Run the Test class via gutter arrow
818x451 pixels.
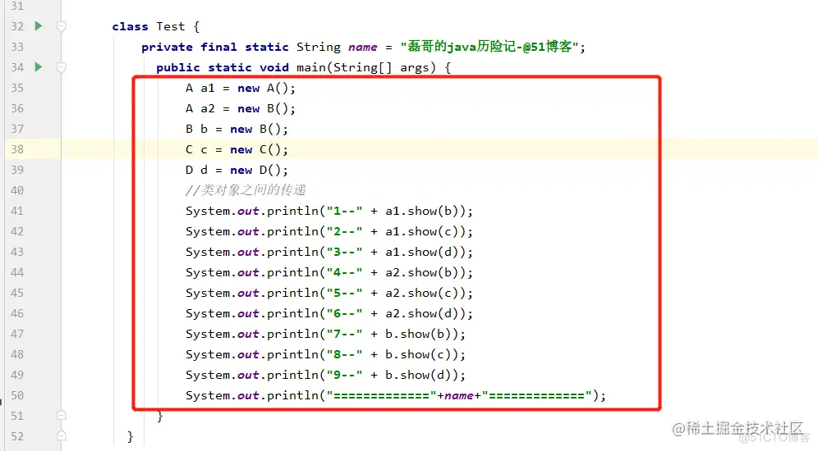coord(38,25)
